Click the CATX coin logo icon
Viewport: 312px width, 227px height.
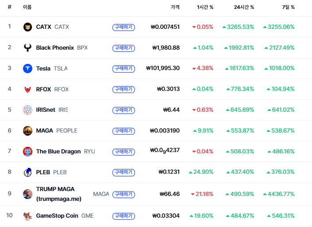click(x=27, y=27)
